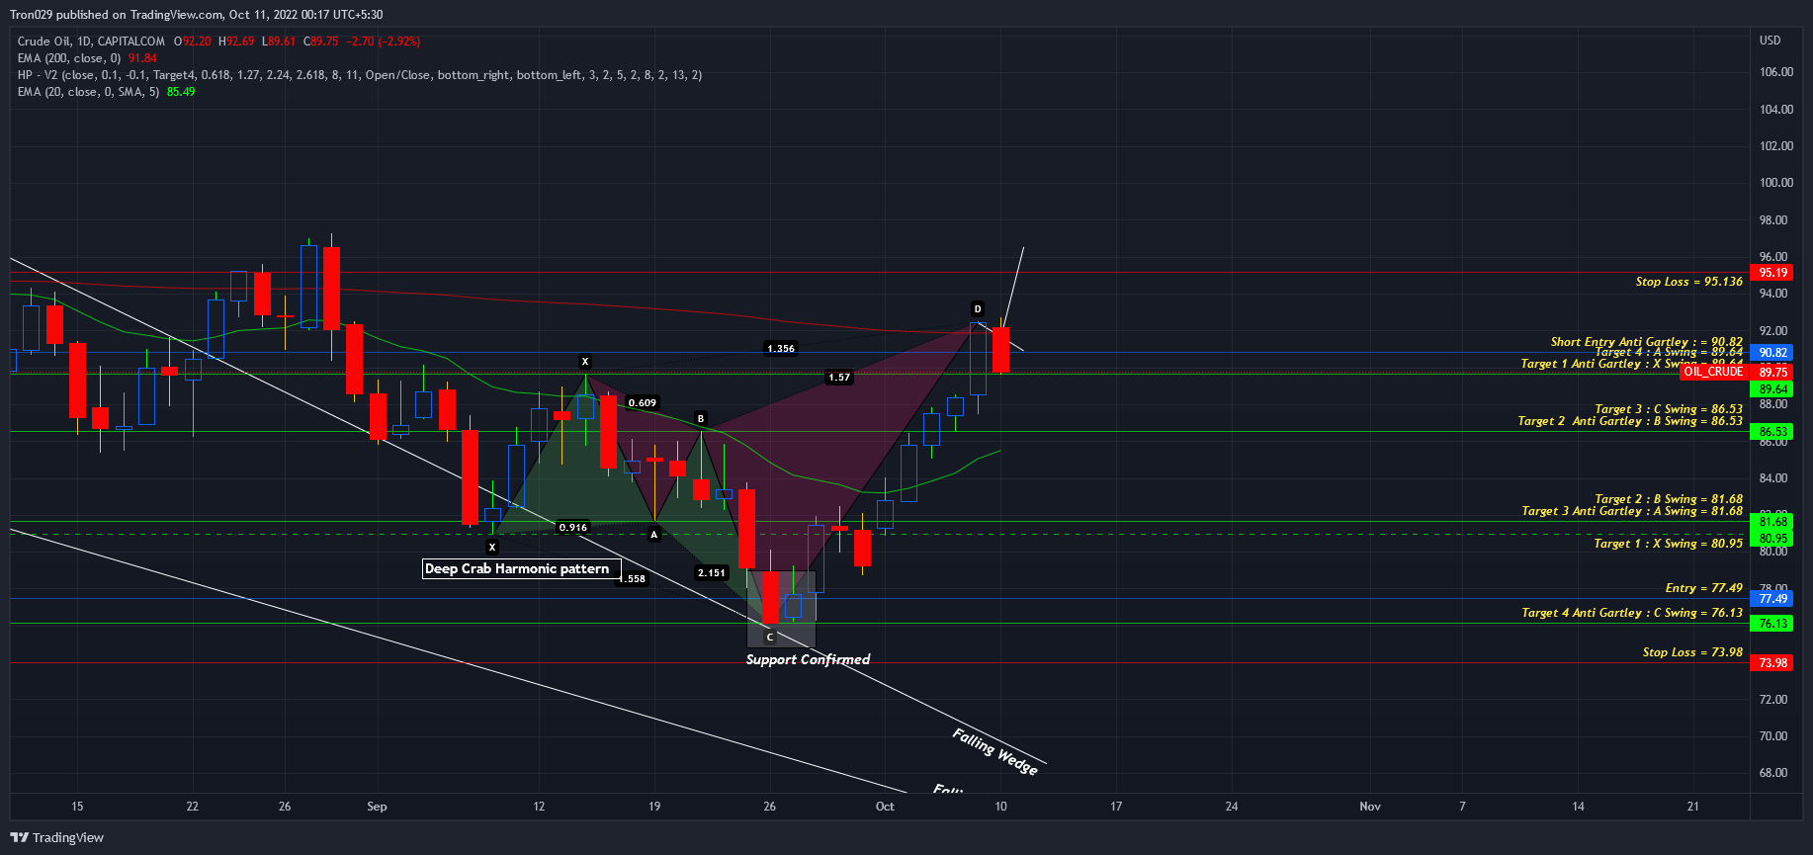The height and width of the screenshot is (855, 1813).
Task: Click the green 81.68 price tag
Action: (x=1773, y=522)
